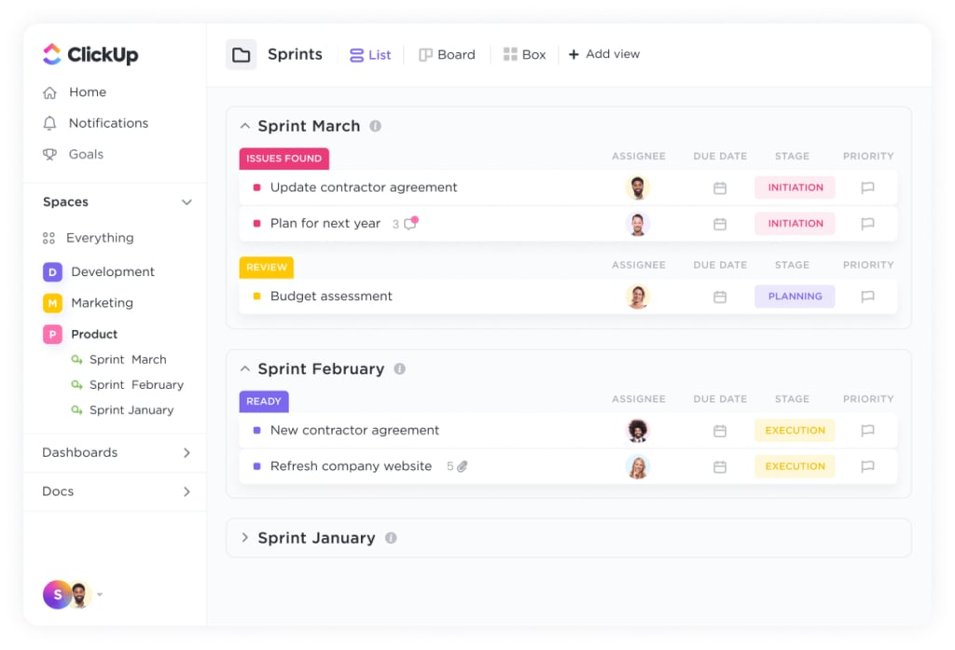Open the Sprint March info icon
Image resolution: width=955 pixels, height=650 pixels.
point(375,126)
